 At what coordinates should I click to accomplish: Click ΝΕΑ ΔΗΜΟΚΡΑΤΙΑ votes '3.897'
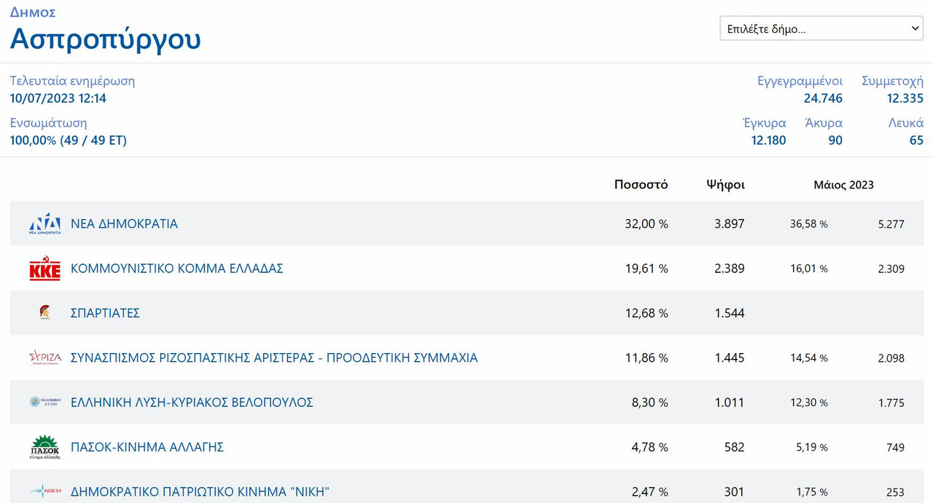(729, 224)
